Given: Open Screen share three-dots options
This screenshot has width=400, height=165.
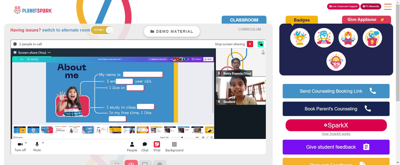Looking at the screenshot, I should (x=49, y=53).
